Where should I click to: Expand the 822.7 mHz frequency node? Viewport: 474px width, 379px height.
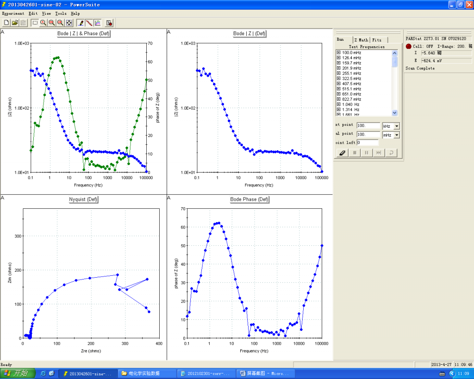[338, 99]
